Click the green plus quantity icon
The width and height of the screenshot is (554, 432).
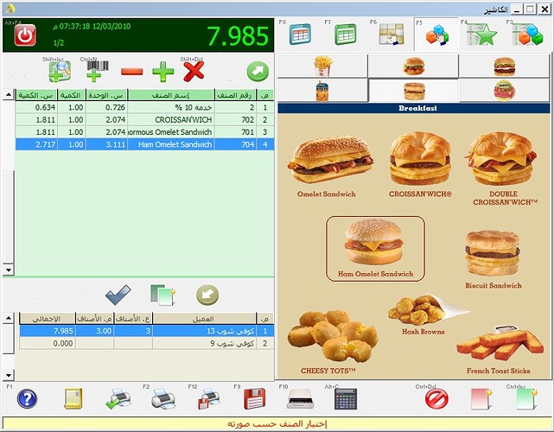pos(162,72)
